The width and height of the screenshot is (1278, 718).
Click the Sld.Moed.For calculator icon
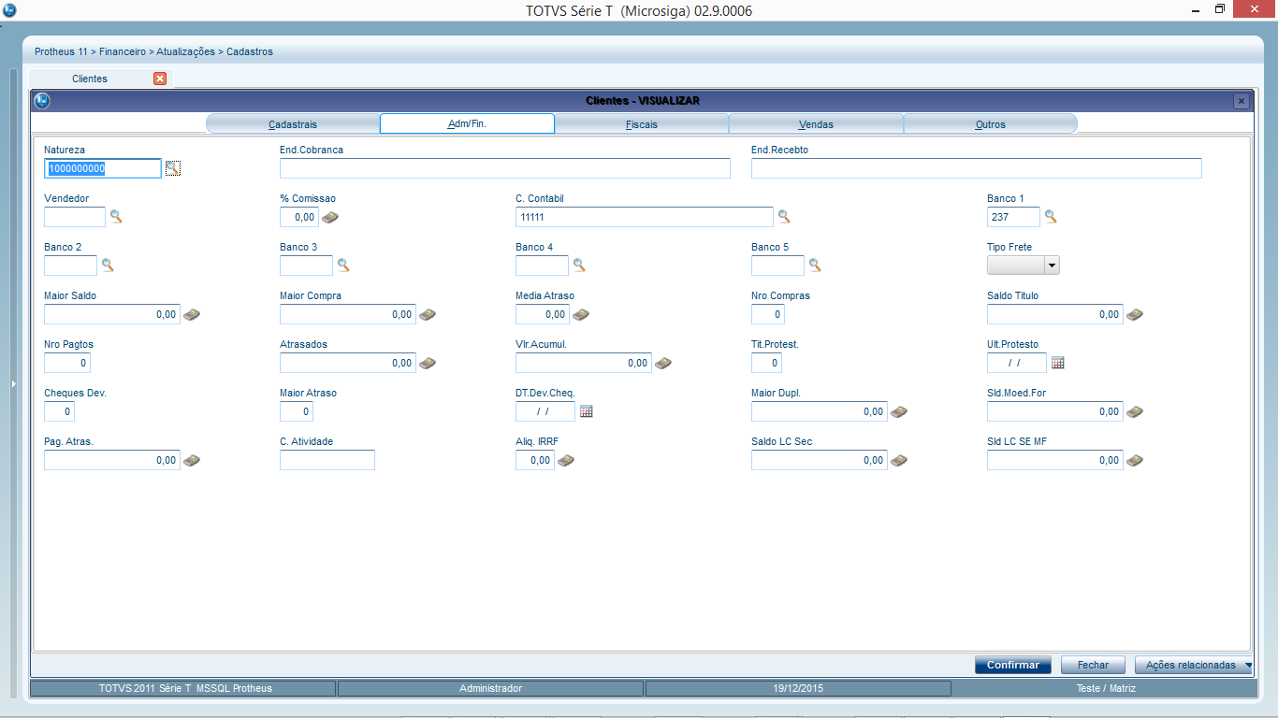point(1135,411)
